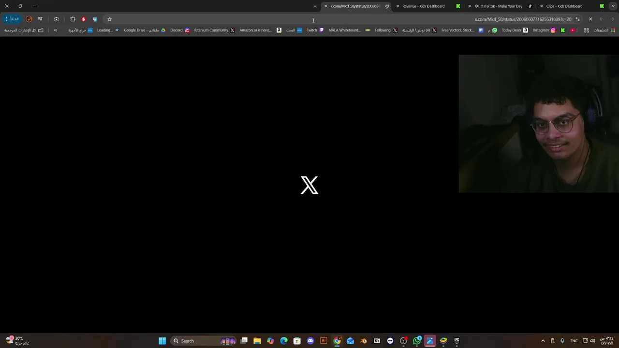Open the Instagram bookmark
The width and height of the screenshot is (619, 348).
(x=544, y=30)
